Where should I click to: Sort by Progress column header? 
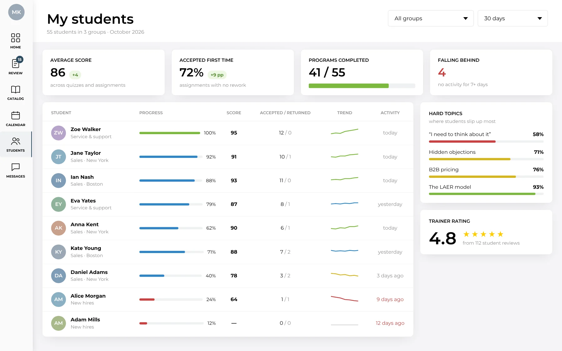151,113
